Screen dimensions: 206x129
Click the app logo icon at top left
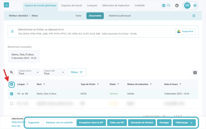7,6
